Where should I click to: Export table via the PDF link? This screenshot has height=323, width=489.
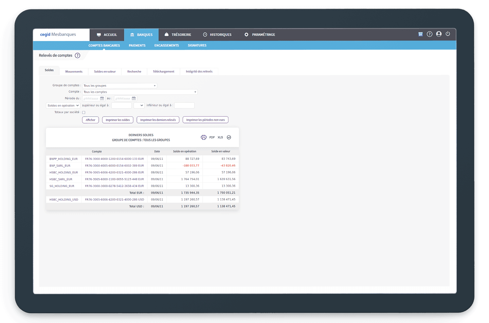click(x=212, y=137)
